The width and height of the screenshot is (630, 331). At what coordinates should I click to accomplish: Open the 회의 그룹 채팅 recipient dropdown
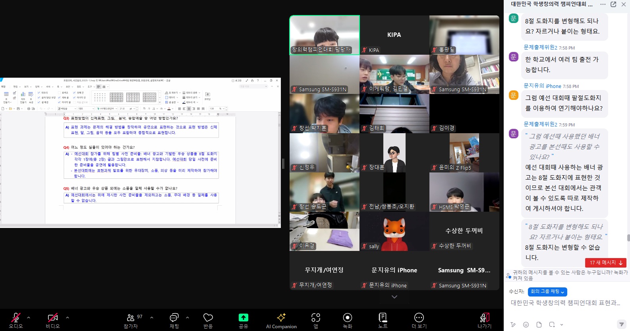click(x=547, y=292)
